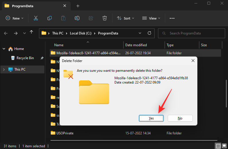228x149 pixels.
Task: Sort by the Type column header
Action: click(x=170, y=45)
